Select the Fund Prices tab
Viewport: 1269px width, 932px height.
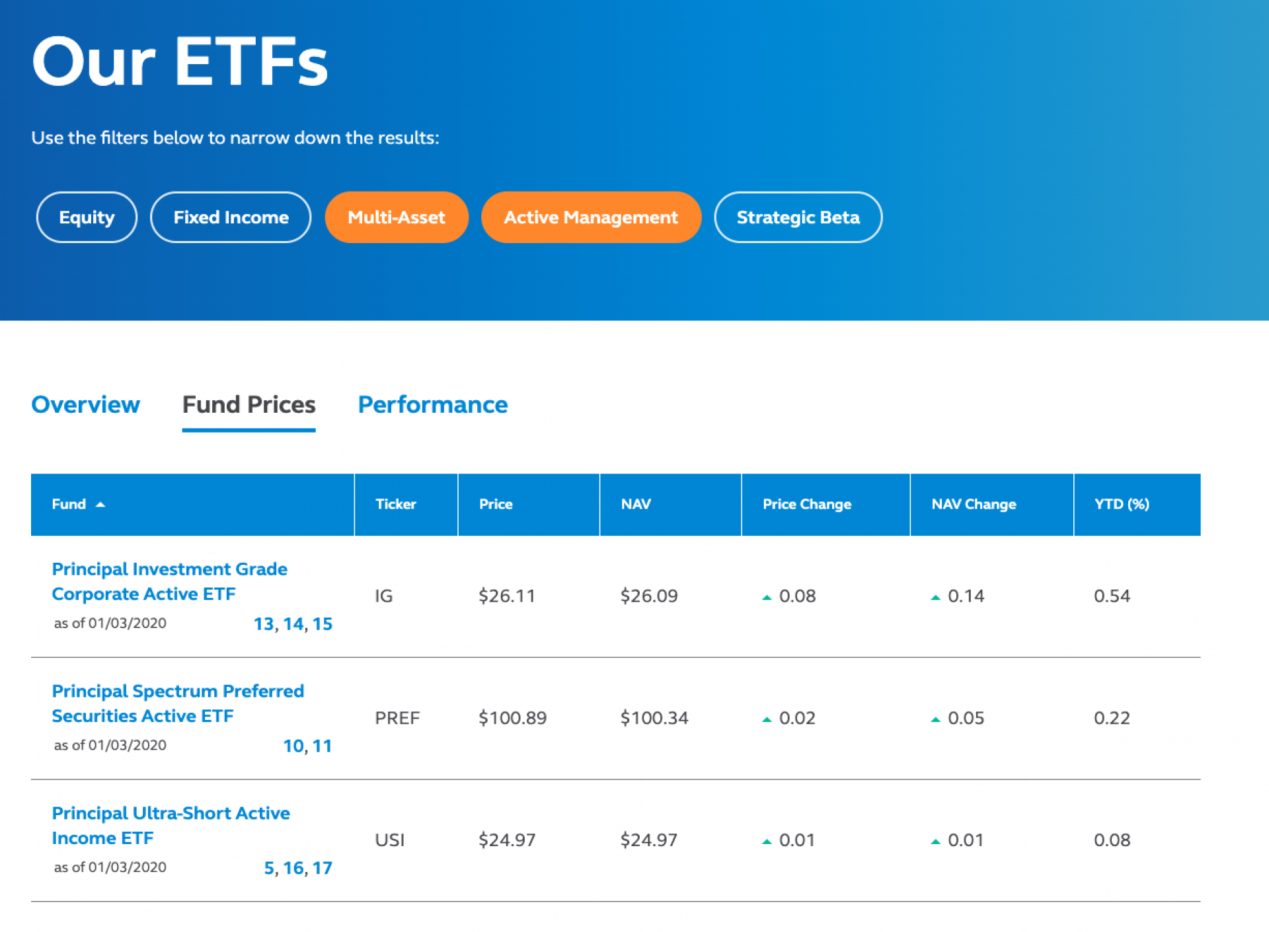coord(249,404)
